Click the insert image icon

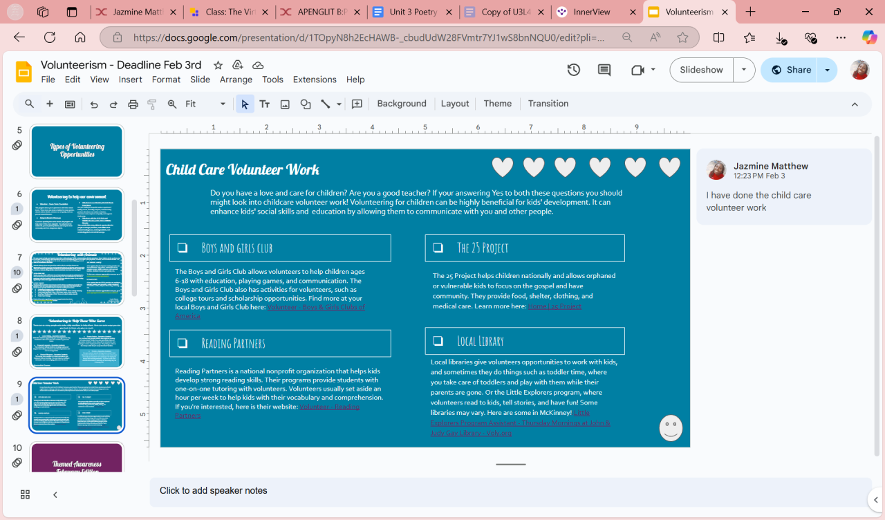pyautogui.click(x=285, y=104)
